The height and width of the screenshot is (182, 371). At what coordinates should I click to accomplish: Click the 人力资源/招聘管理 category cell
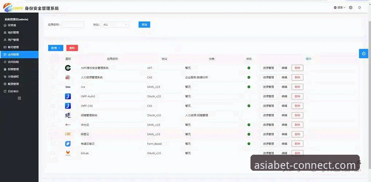click(197, 115)
